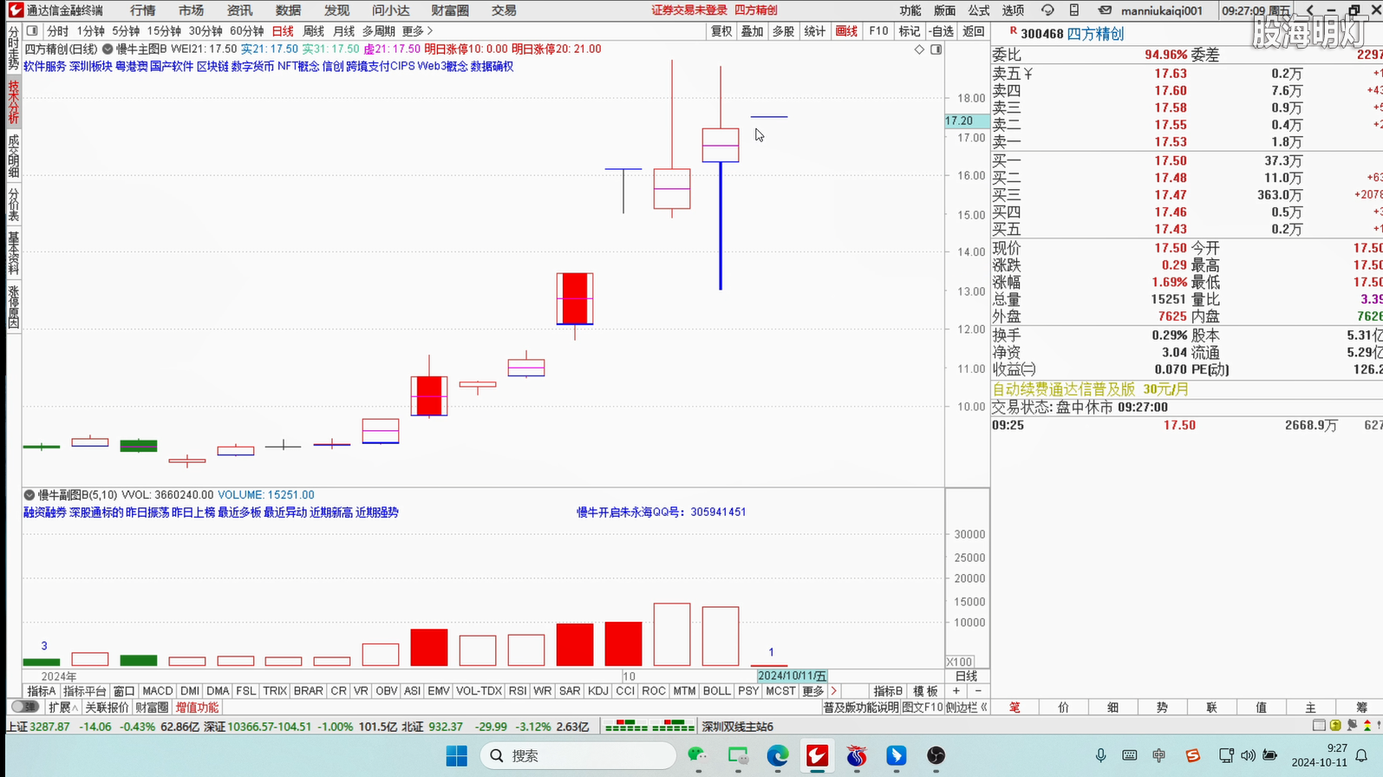Select the KDJ indicator tab
The width and height of the screenshot is (1383, 777).
click(597, 691)
